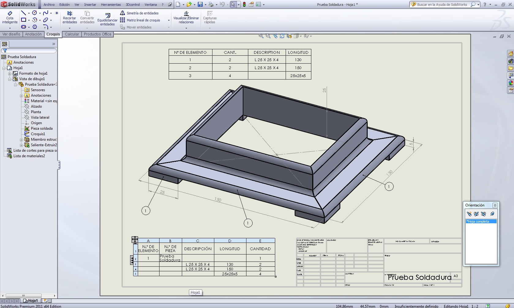Click the Save diskette icon
This screenshot has height=308, width=514.
coord(200,4)
